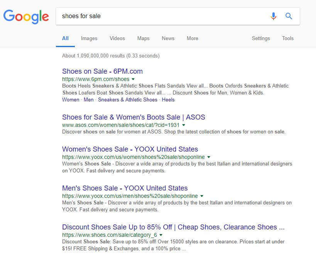This screenshot has width=316, height=258.
Task: Open the Heels sitelink under 6PM
Action: [x=168, y=100]
